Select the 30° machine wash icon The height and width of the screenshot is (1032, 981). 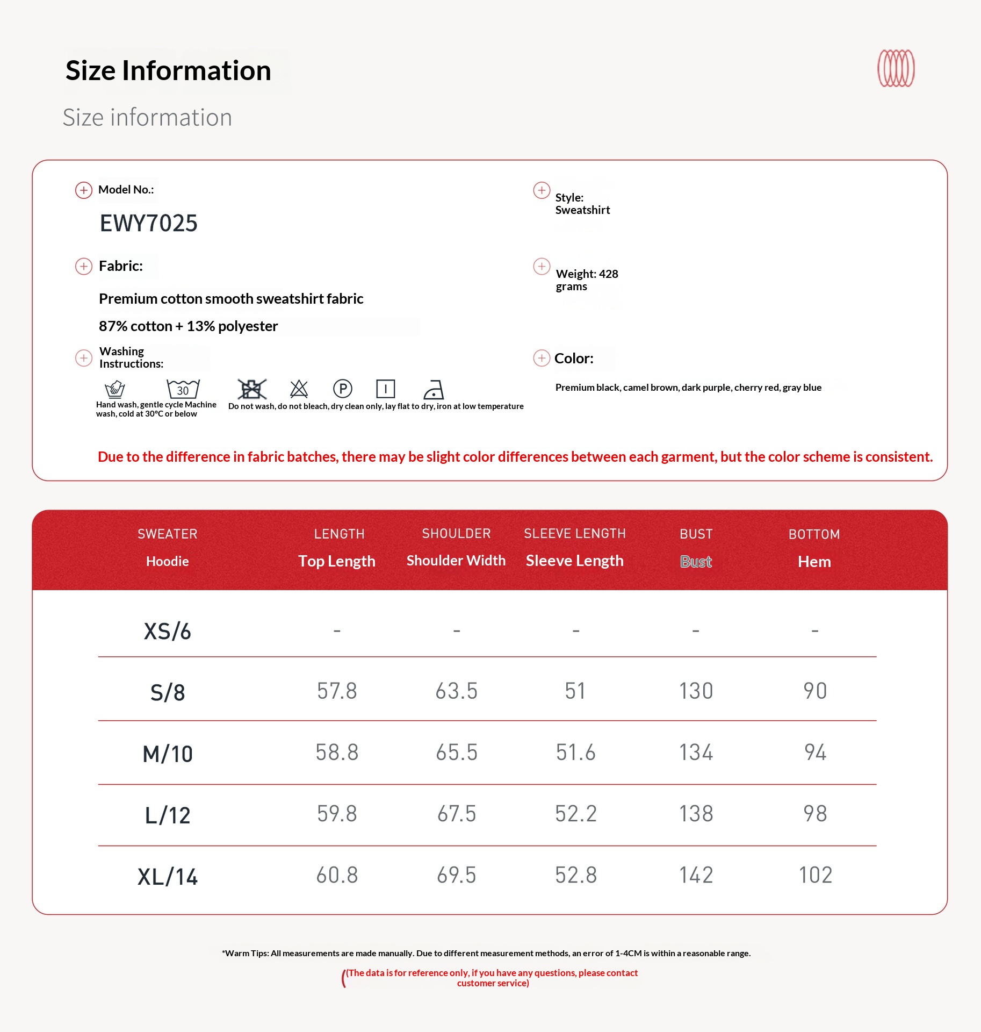pos(183,389)
